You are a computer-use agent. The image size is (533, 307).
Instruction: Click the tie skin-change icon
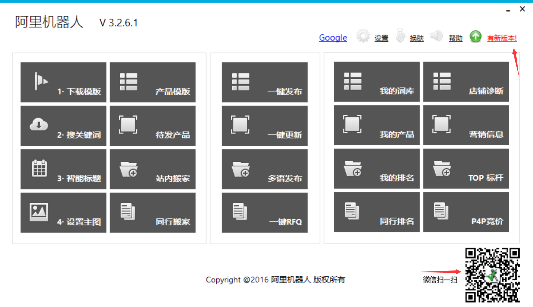[400, 36]
